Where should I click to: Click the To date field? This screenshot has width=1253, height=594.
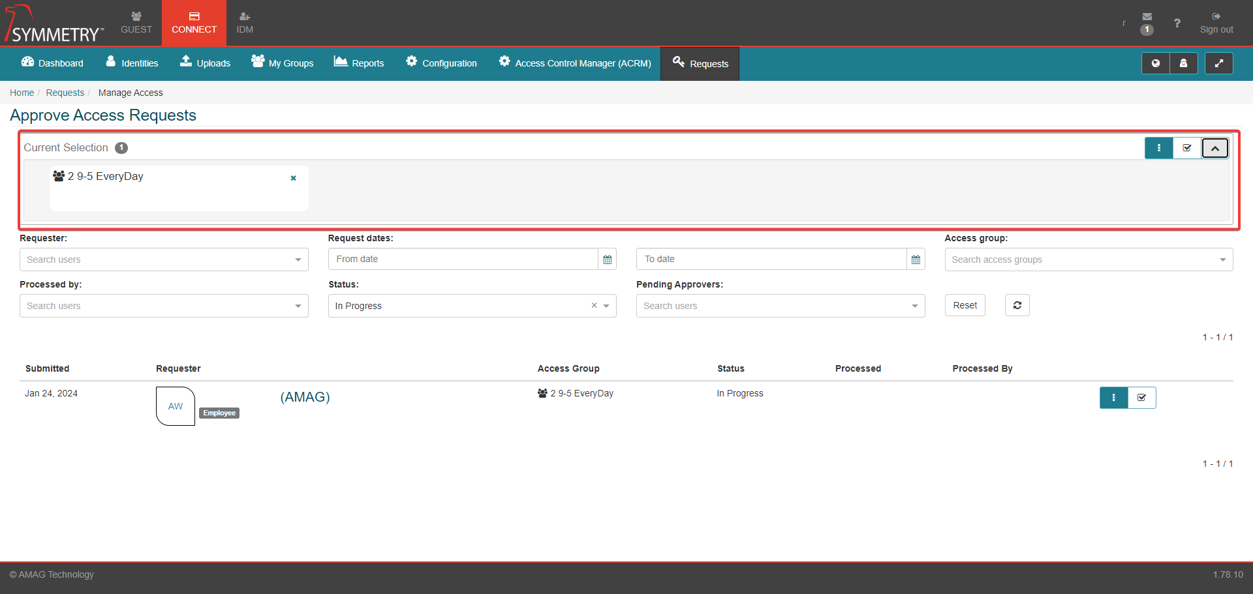pos(771,259)
